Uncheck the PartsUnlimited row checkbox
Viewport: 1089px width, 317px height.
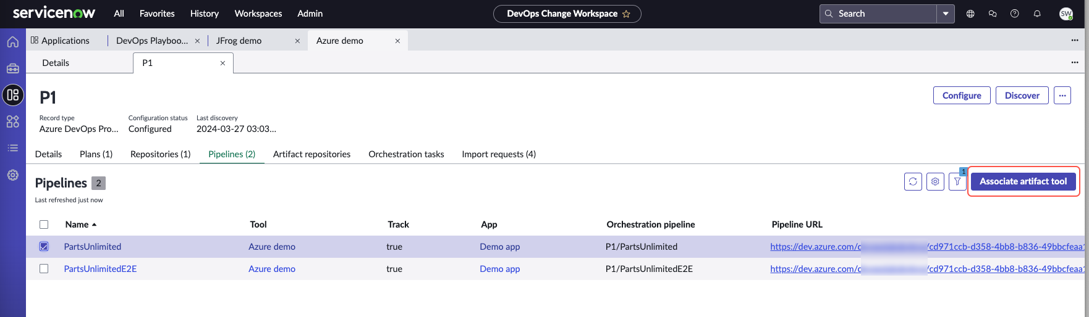pyautogui.click(x=44, y=247)
